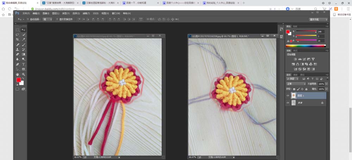Screen dimensions: 352x160
Task: Add a Brightness/Contrast adjustment
Action: coord(295,59)
